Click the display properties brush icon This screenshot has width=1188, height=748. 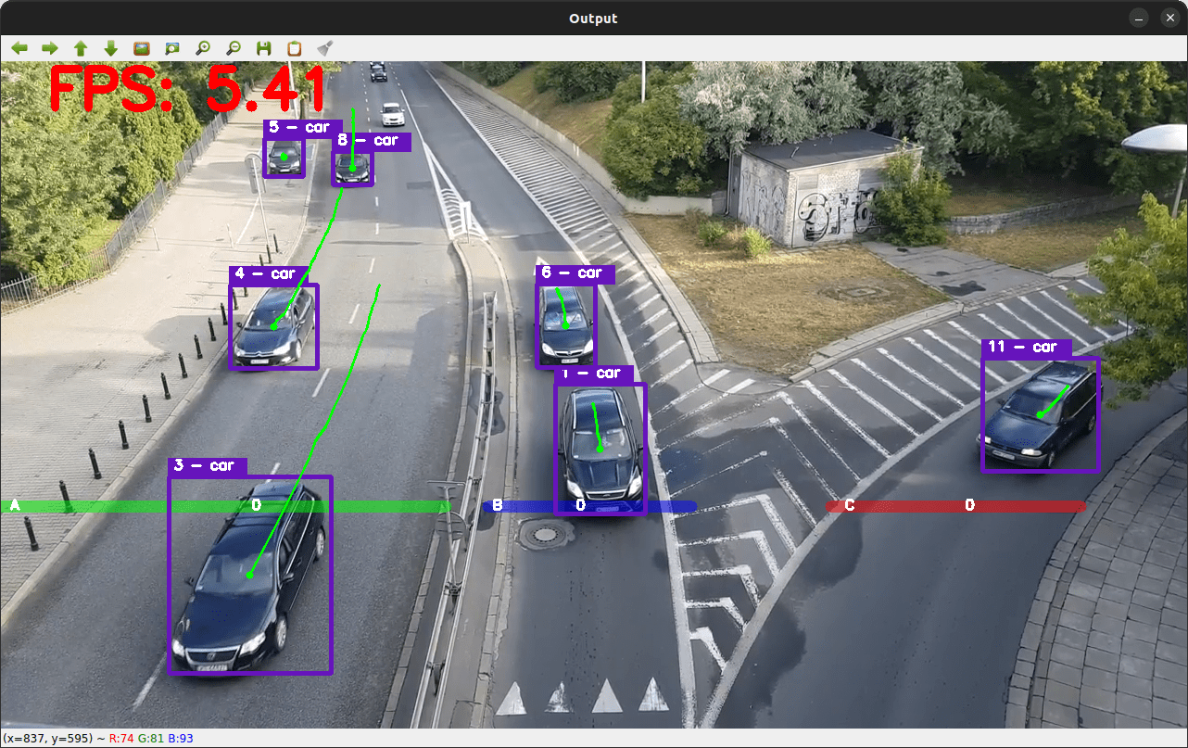point(324,48)
